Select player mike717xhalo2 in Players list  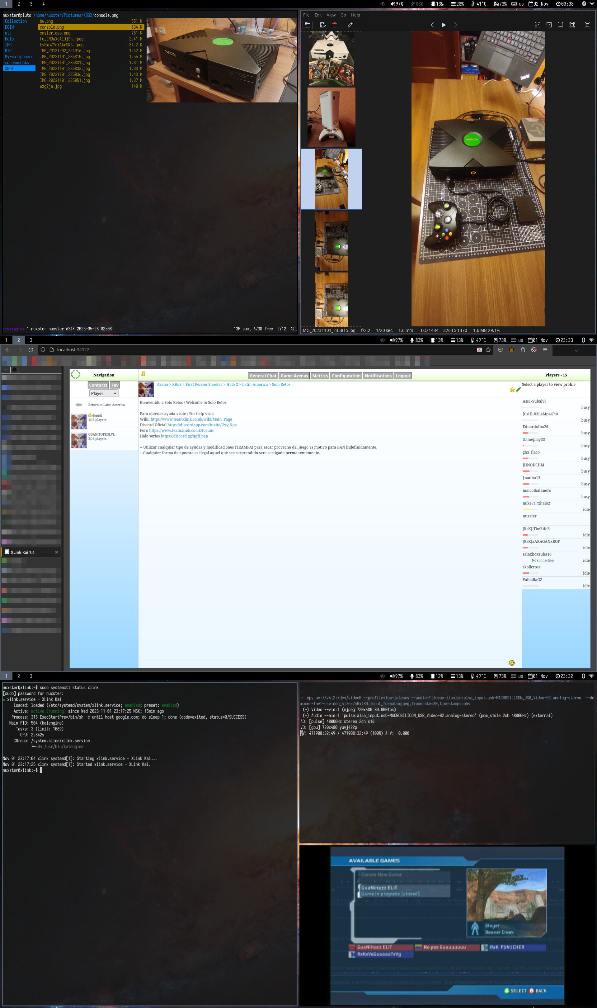tap(556, 506)
